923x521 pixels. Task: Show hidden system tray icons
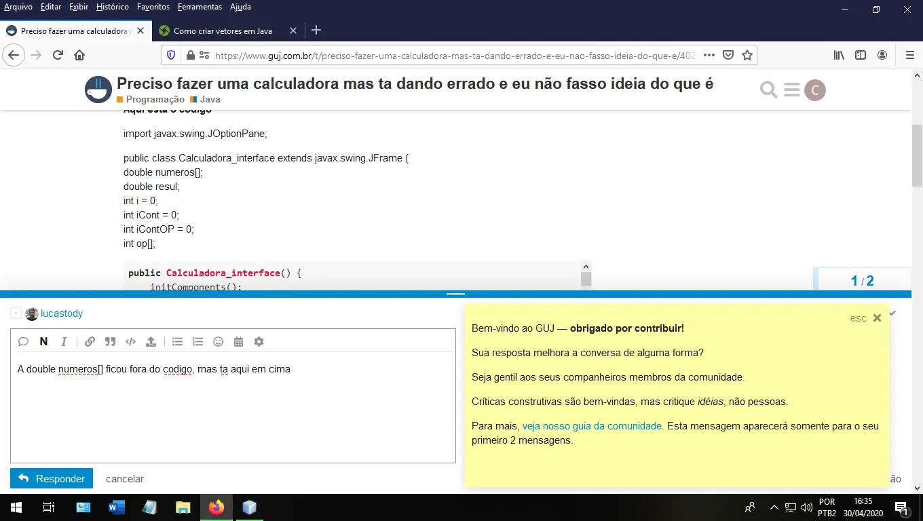coord(774,507)
